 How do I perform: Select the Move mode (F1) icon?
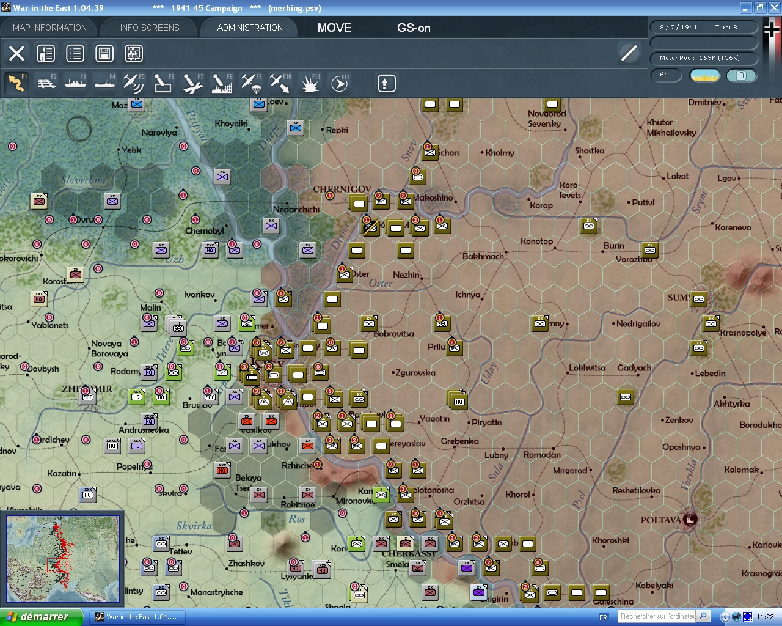tap(17, 83)
